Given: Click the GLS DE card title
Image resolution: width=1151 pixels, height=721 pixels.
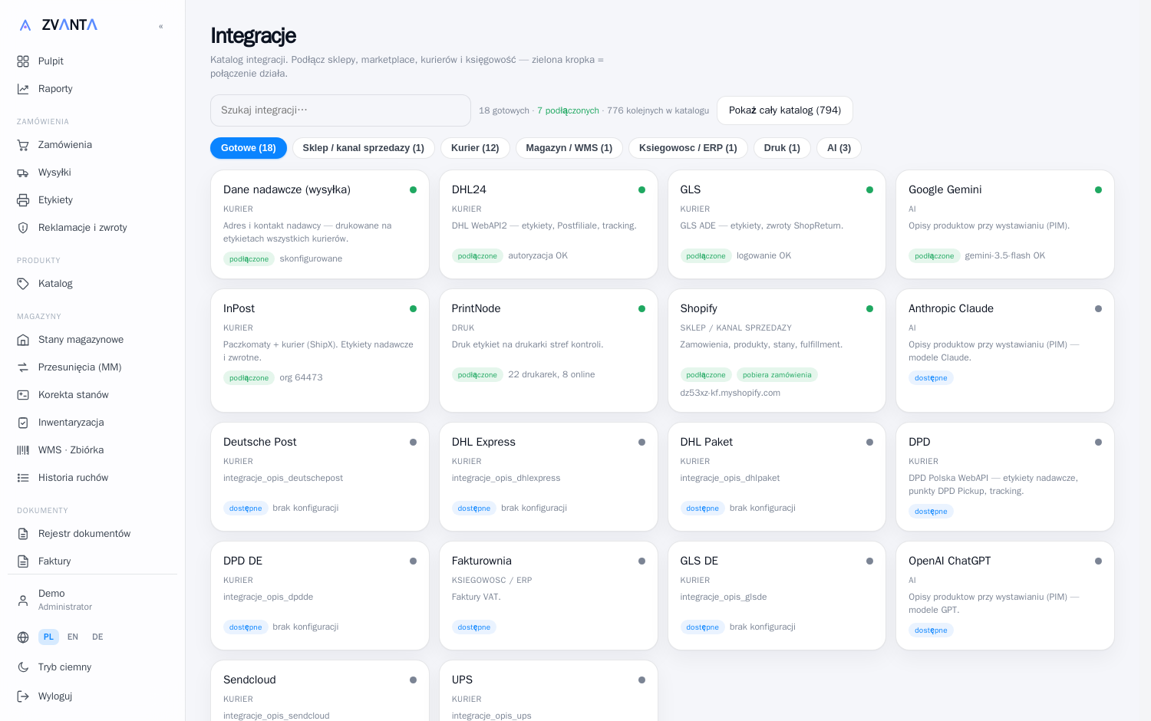Looking at the screenshot, I should click(x=699, y=561).
